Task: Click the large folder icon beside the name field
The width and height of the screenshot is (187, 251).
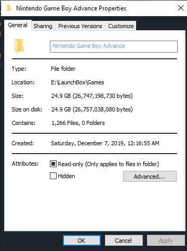Action: (x=19, y=46)
